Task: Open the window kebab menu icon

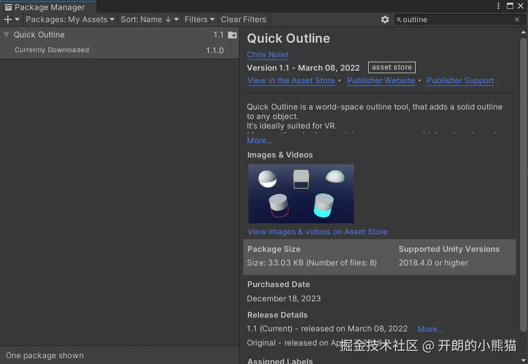Action: (x=498, y=6)
